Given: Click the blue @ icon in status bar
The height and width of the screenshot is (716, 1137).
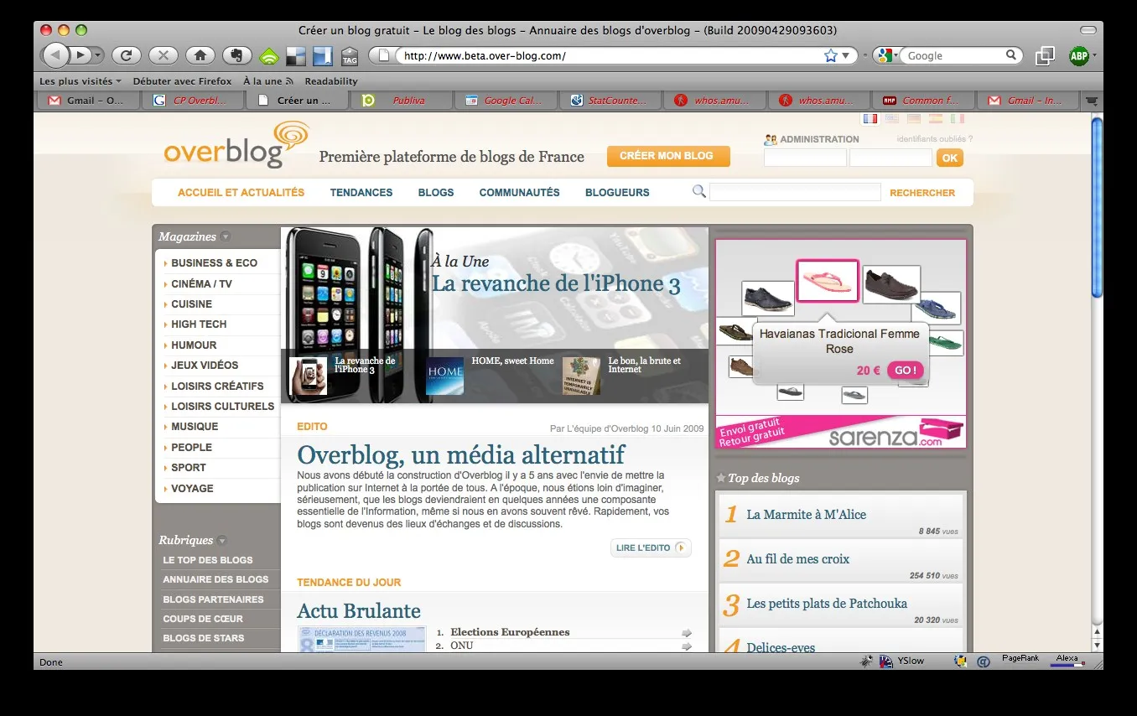Looking at the screenshot, I should [982, 662].
